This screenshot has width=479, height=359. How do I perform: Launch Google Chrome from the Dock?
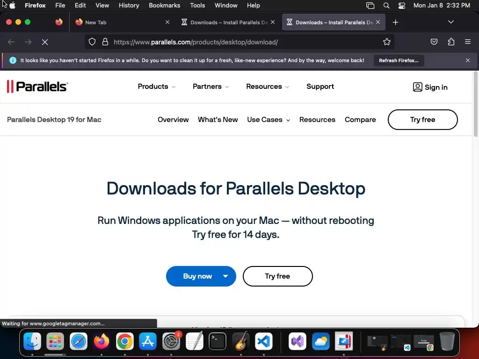tap(124, 341)
